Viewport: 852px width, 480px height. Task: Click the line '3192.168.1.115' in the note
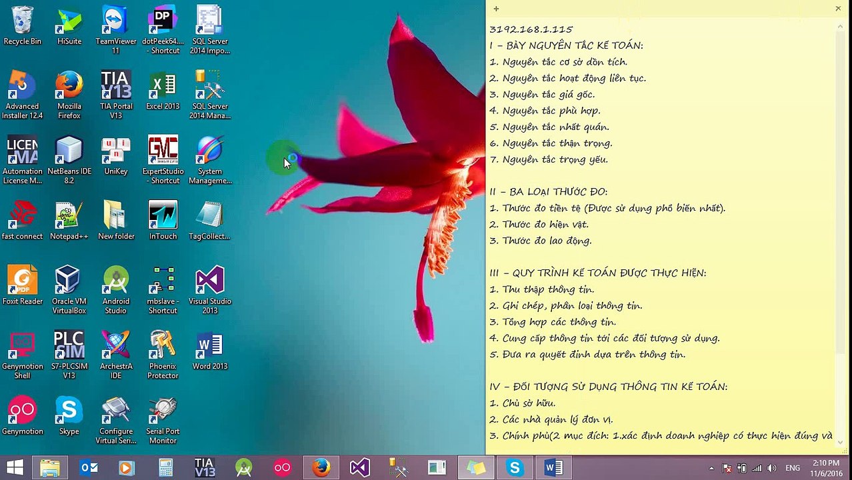click(x=531, y=29)
